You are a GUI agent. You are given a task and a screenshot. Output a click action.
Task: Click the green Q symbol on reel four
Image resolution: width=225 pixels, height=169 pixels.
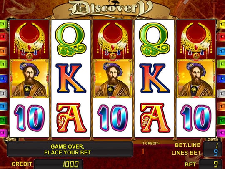click(155, 40)
